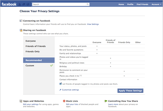Click the pencil icon beside Customize settings

[60, 90]
